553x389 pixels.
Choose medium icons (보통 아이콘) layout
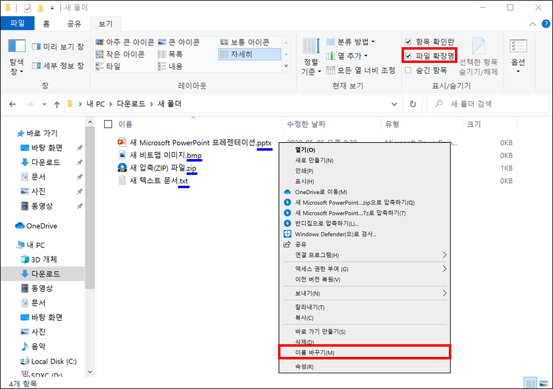click(x=245, y=42)
